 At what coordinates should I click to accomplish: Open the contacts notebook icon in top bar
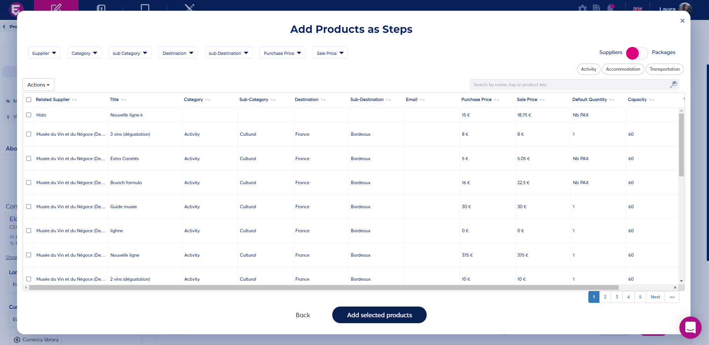(101, 7)
